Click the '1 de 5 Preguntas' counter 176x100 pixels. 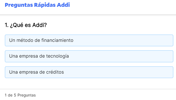pos(20,95)
